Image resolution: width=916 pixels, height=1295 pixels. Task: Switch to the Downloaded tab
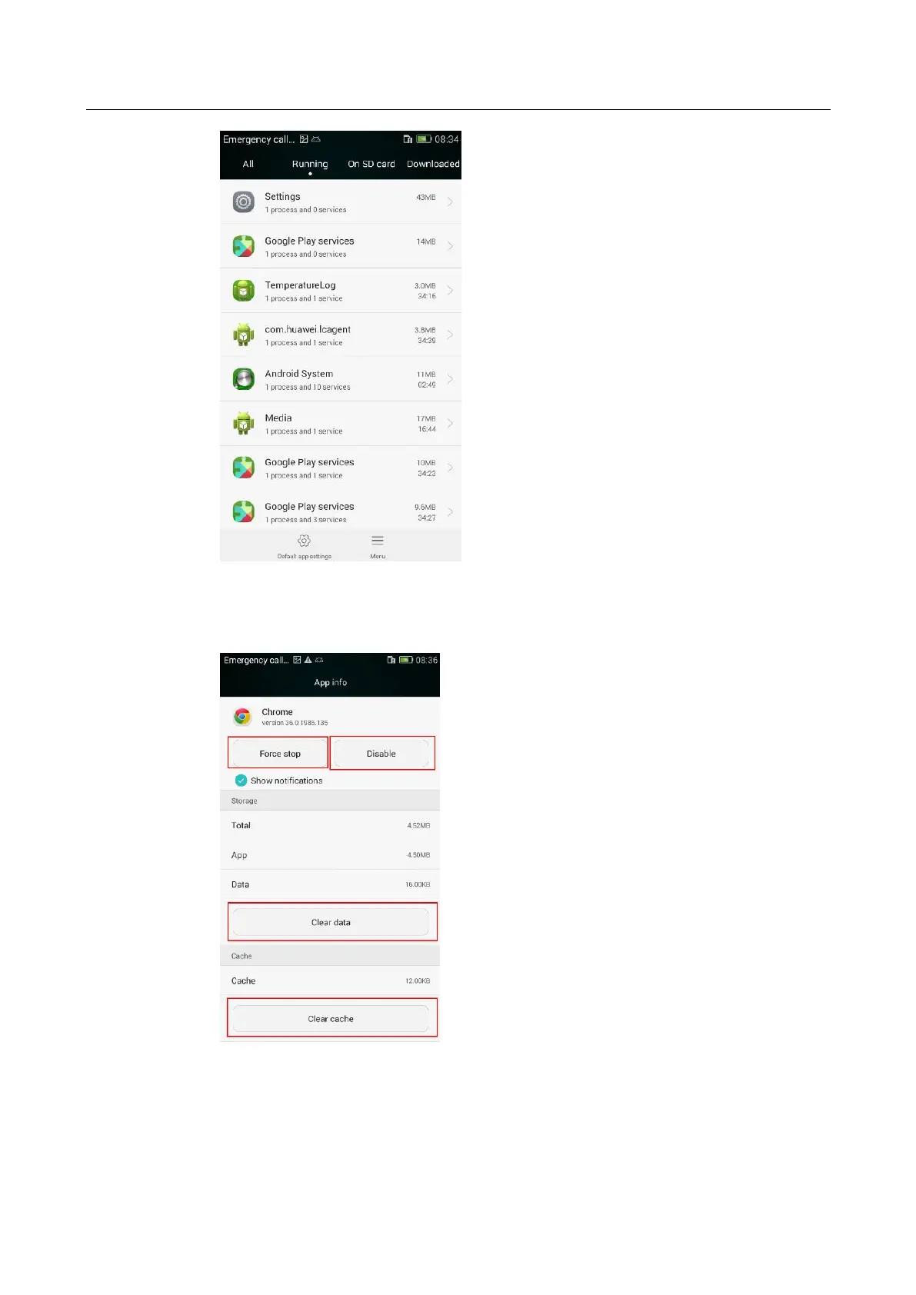433,164
